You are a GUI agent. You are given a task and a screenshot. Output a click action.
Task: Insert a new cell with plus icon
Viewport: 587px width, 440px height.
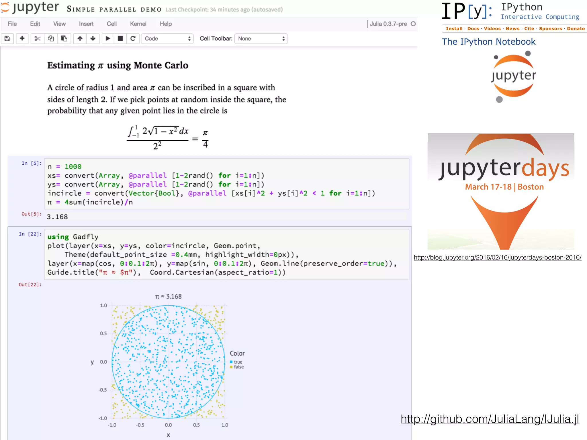[x=22, y=39]
